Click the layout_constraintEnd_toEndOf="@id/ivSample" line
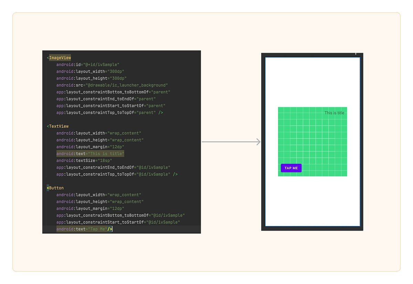The height and width of the screenshot is (284, 413). (x=113, y=167)
